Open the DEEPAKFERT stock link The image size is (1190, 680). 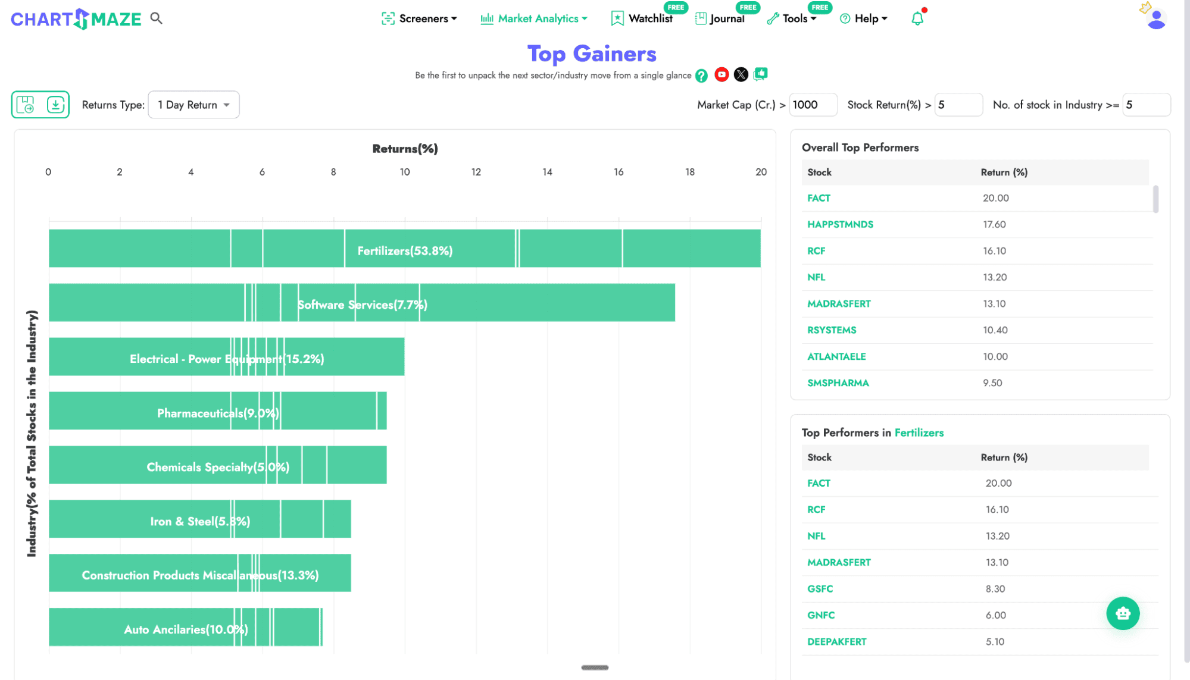tap(836, 642)
